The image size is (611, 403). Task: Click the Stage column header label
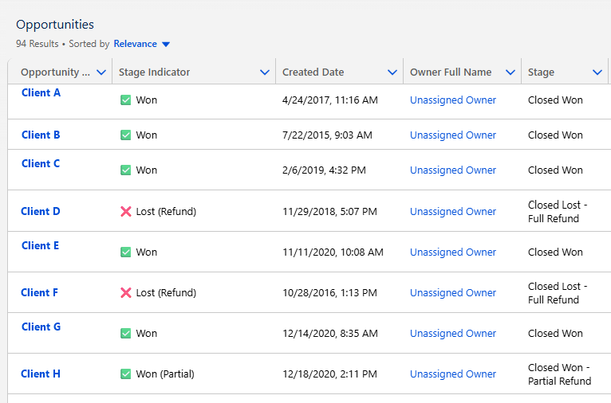click(x=541, y=72)
